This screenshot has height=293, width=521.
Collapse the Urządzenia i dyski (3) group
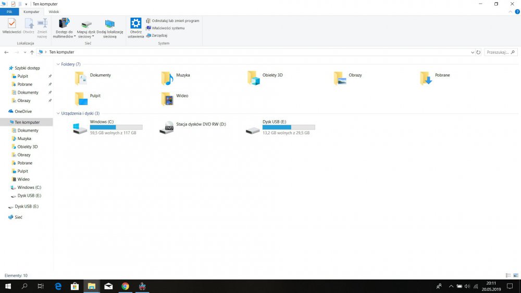point(58,113)
